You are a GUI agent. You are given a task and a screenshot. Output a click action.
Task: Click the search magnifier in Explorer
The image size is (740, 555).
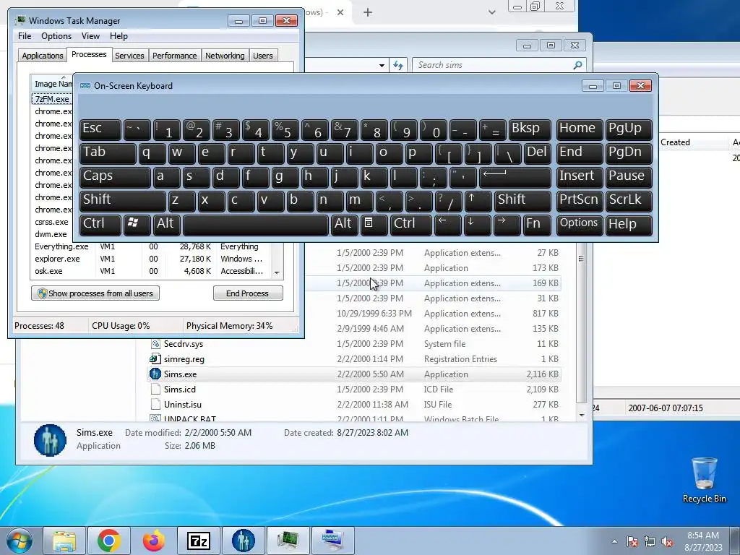(x=577, y=65)
